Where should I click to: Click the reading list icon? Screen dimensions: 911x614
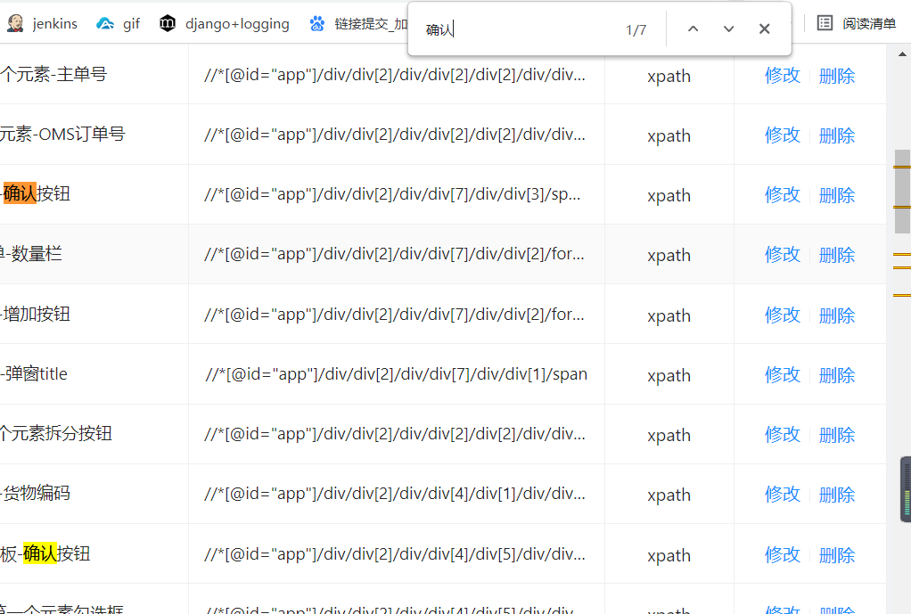pyautogui.click(x=825, y=23)
